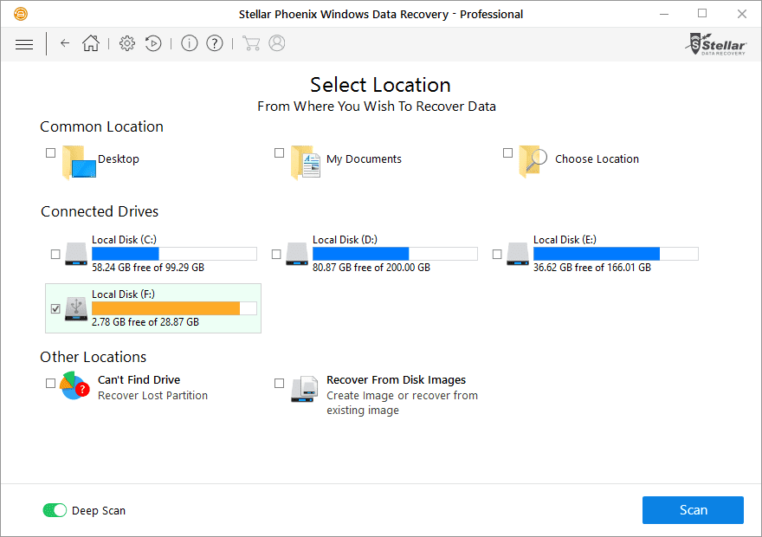The image size is (762, 537).
Task: Select the Desktop folder icon
Action: coord(79,162)
